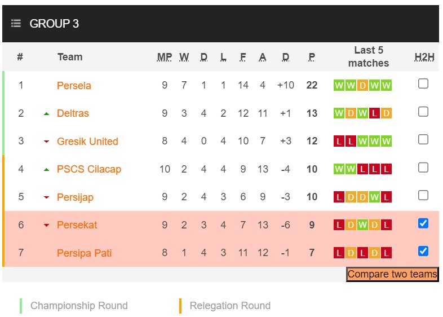Open the PSCS Cilacap team link
Screen dimensions: 443x317
pyautogui.click(x=89, y=169)
